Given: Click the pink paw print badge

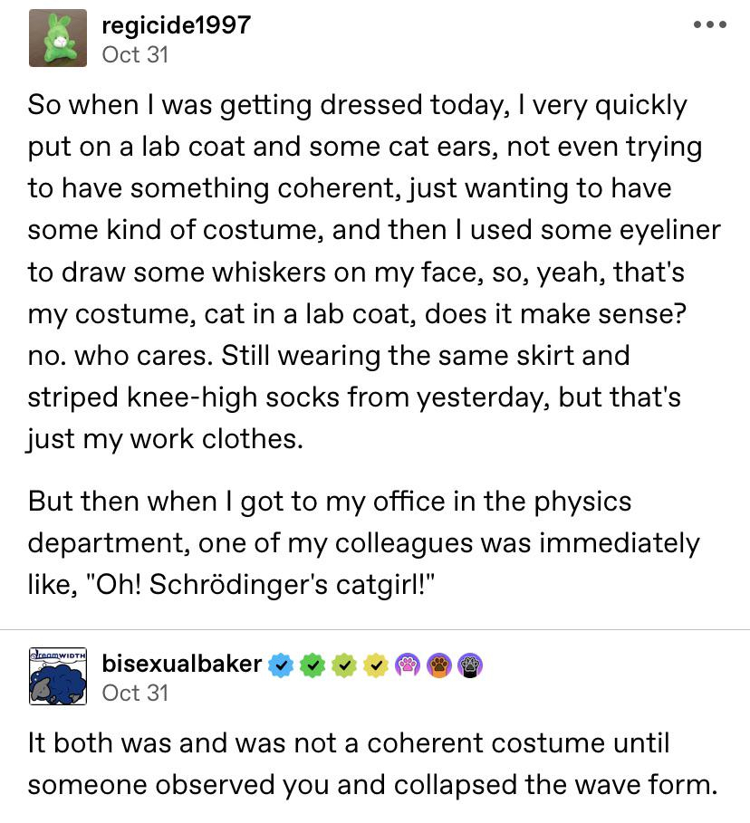Looking at the screenshot, I should tap(406, 665).
